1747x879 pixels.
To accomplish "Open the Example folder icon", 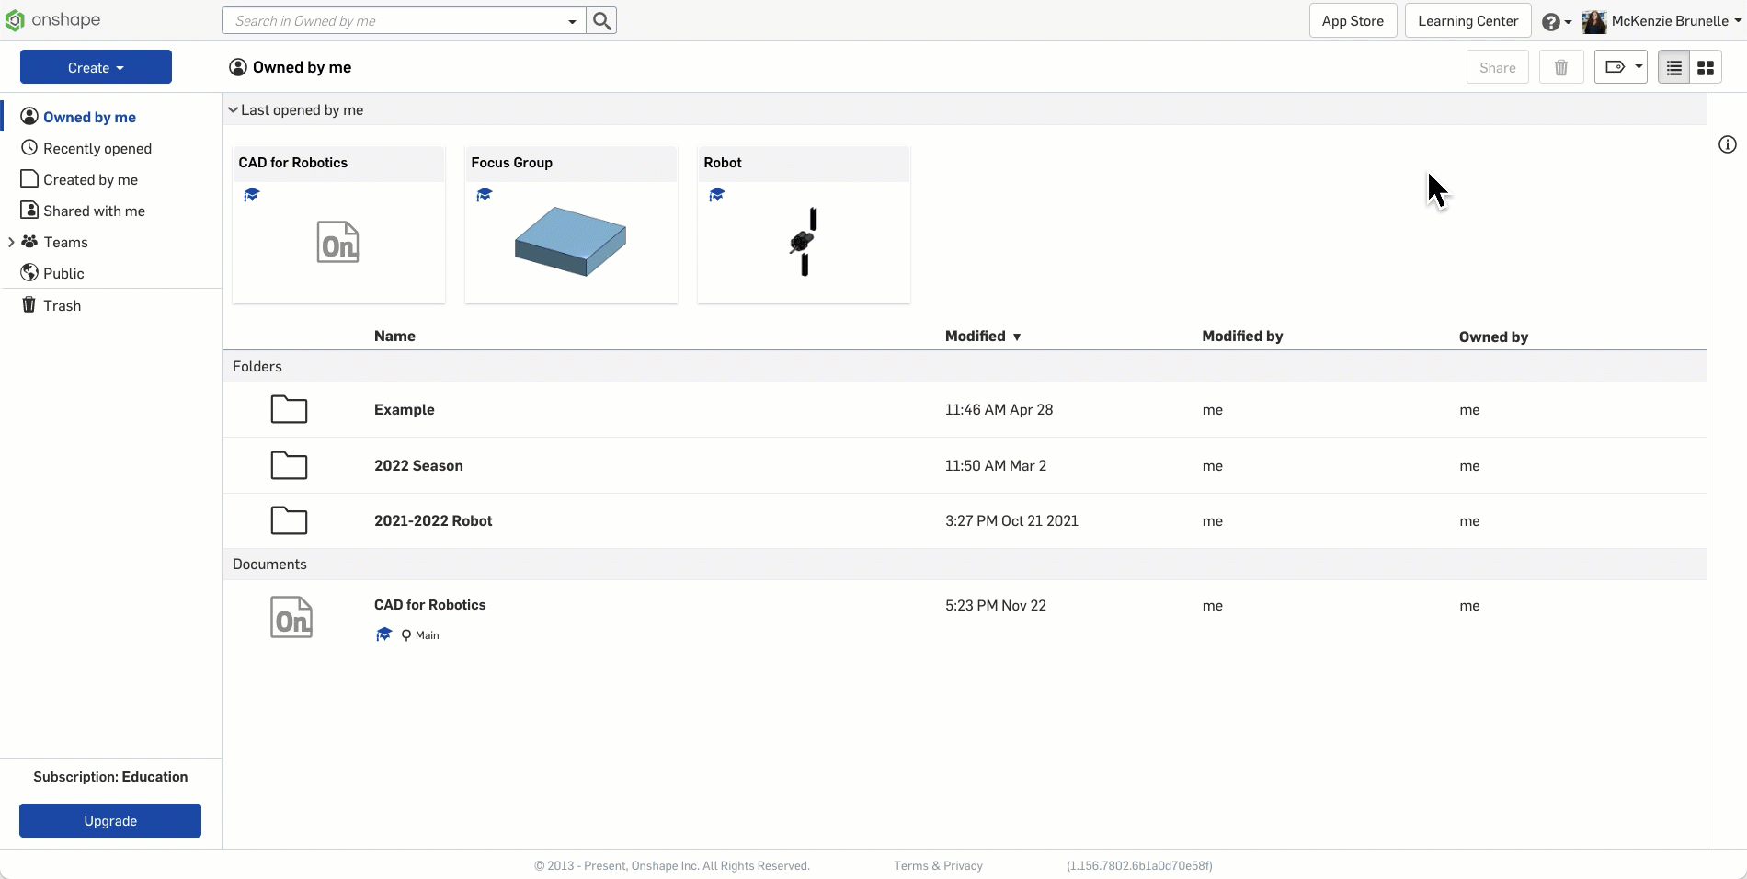I will pyautogui.click(x=289, y=409).
